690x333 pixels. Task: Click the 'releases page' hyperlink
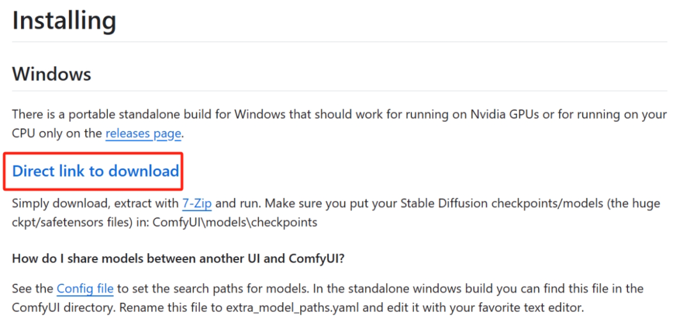coord(143,134)
